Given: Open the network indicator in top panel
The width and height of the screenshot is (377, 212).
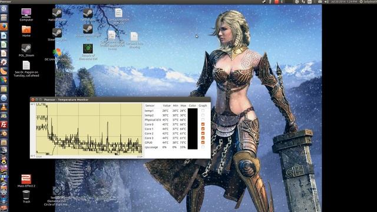Looking at the screenshot, I should pos(303,2).
